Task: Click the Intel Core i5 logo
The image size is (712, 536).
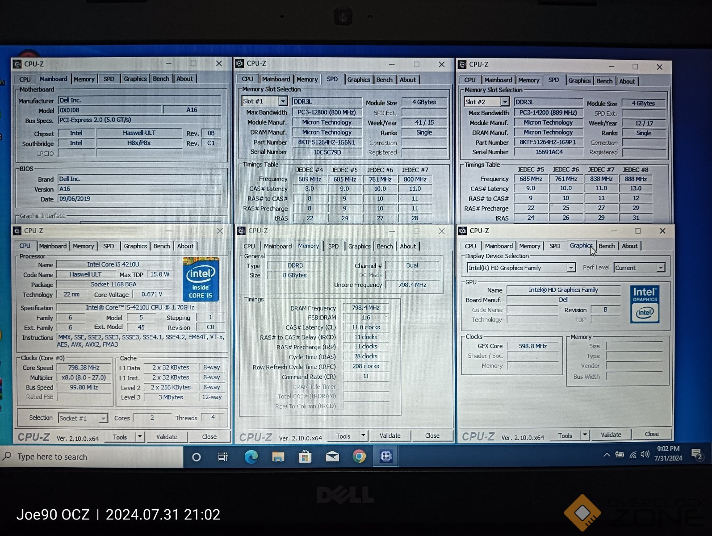Action: [x=201, y=279]
